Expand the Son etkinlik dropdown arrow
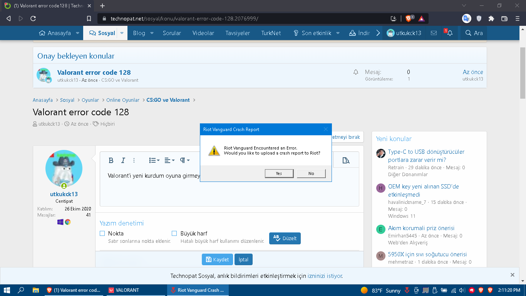 pyautogui.click(x=338, y=33)
